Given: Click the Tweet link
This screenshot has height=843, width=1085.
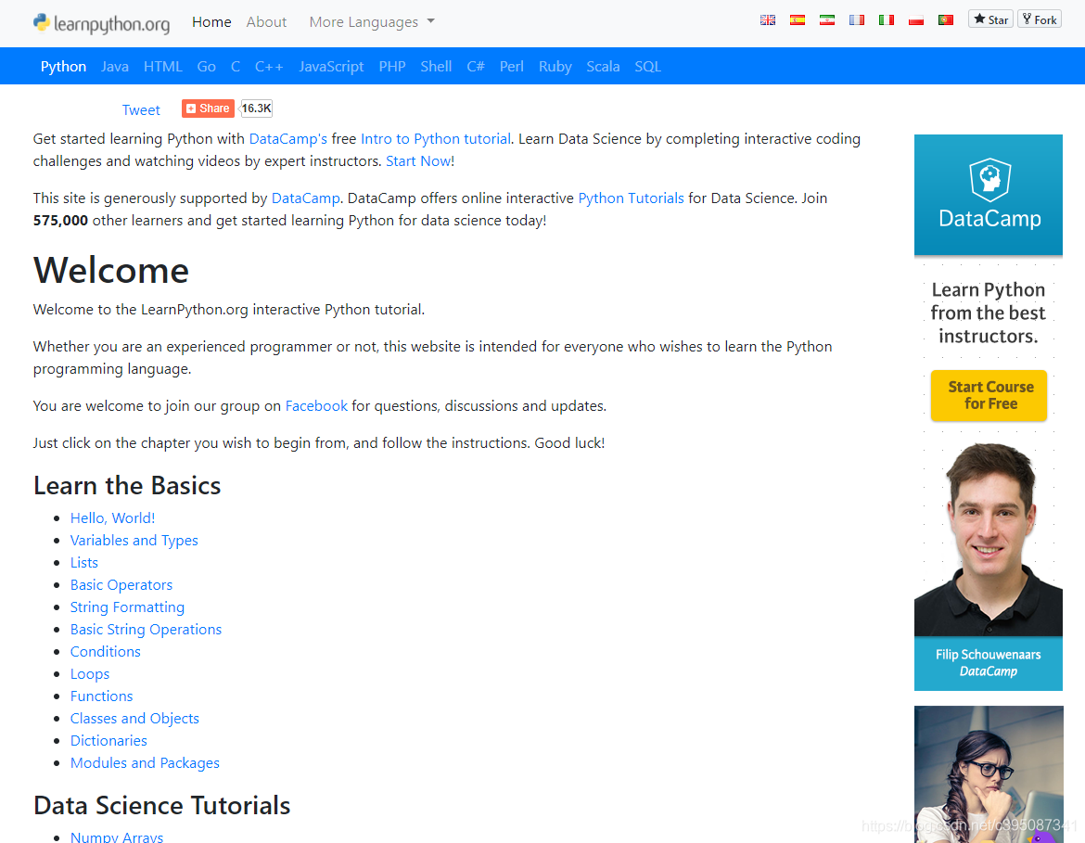Looking at the screenshot, I should [141, 110].
